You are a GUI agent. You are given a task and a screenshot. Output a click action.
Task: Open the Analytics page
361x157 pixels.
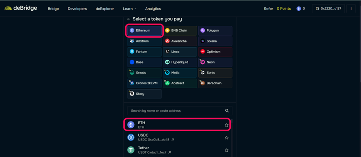point(153,9)
